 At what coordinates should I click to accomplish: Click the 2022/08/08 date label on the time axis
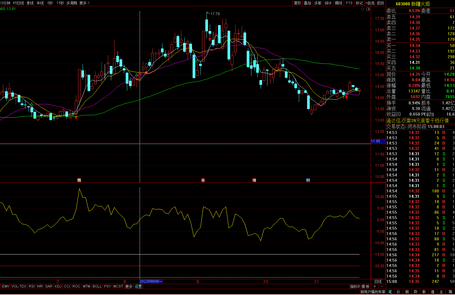point(151,281)
